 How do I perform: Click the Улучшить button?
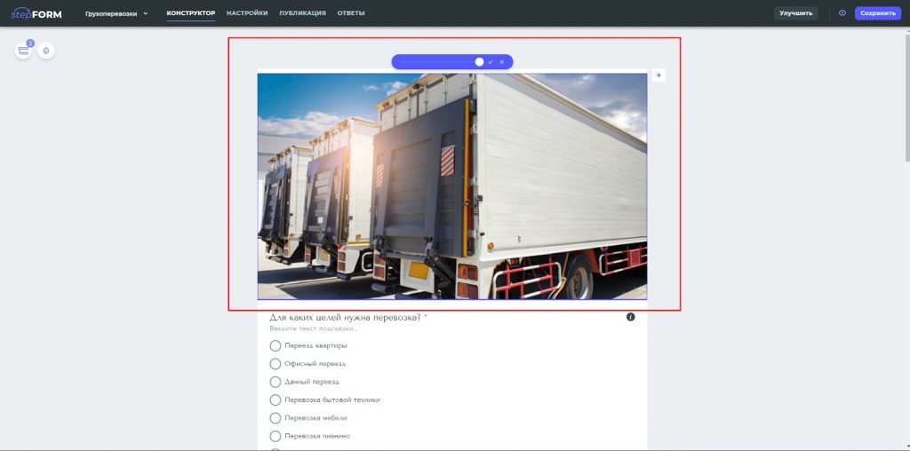tap(795, 13)
